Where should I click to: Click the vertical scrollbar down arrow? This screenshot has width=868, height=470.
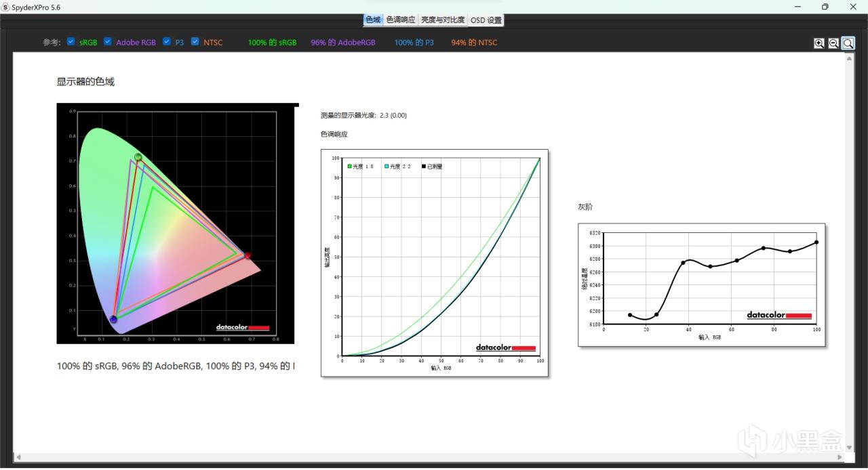coord(850,448)
